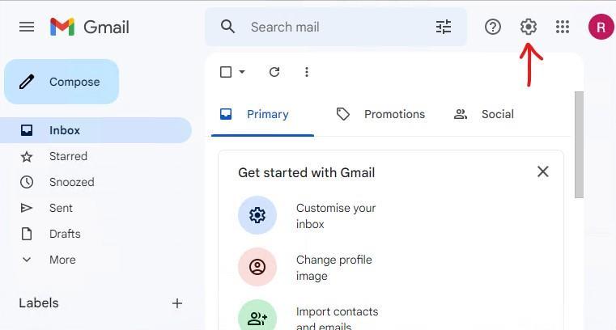
Task: Dismiss the Get started with Gmail card
Action: [542, 171]
